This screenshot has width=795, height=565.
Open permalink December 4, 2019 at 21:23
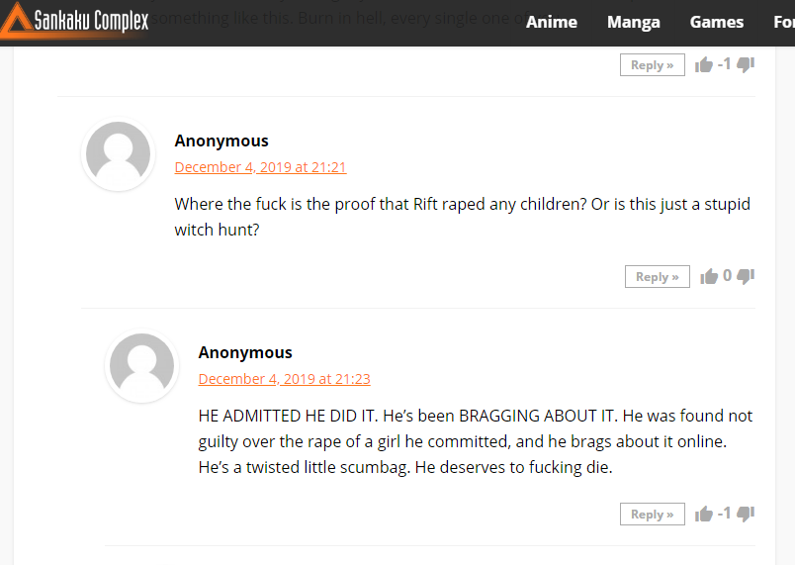(285, 378)
